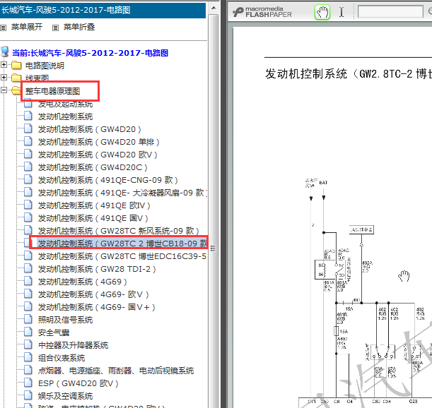Click page icon beside 发动机控制系统（4G69）

28,281
